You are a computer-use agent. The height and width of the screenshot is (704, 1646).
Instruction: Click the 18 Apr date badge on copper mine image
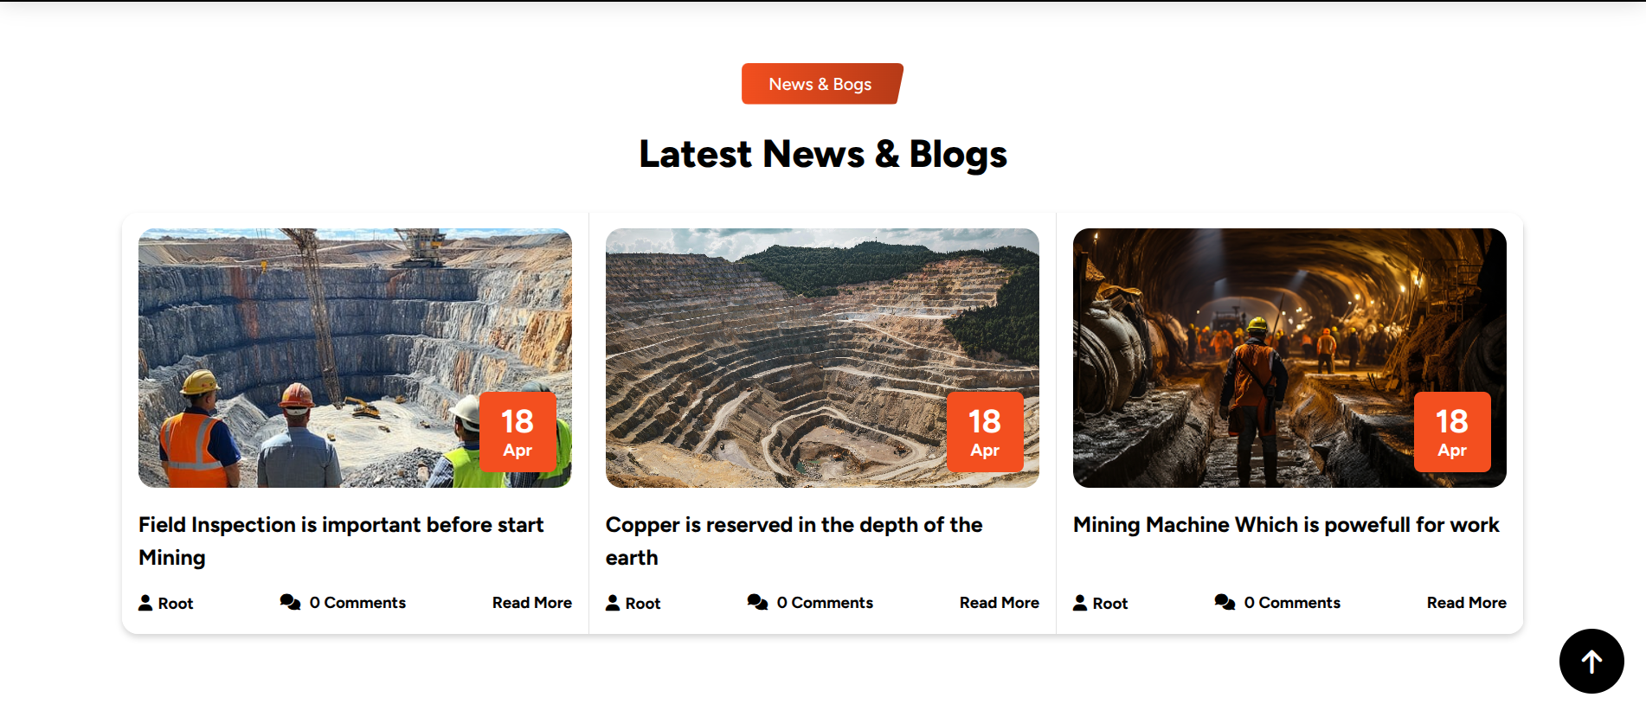coord(985,432)
